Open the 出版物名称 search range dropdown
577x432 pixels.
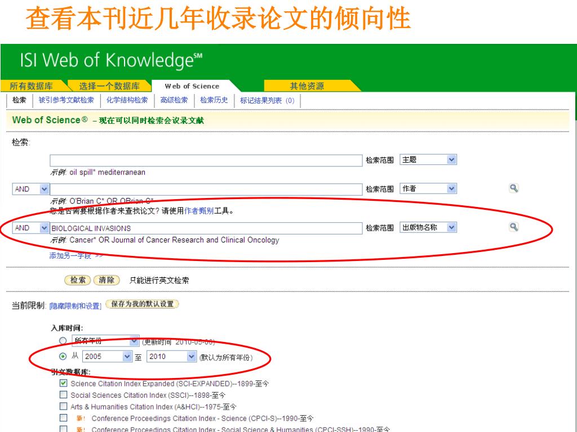[x=428, y=227]
